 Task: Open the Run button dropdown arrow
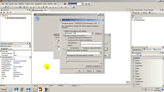(41, 7)
